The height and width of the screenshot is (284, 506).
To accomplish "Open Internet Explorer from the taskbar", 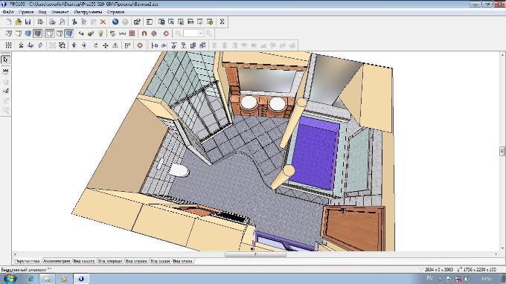I will click(31, 279).
